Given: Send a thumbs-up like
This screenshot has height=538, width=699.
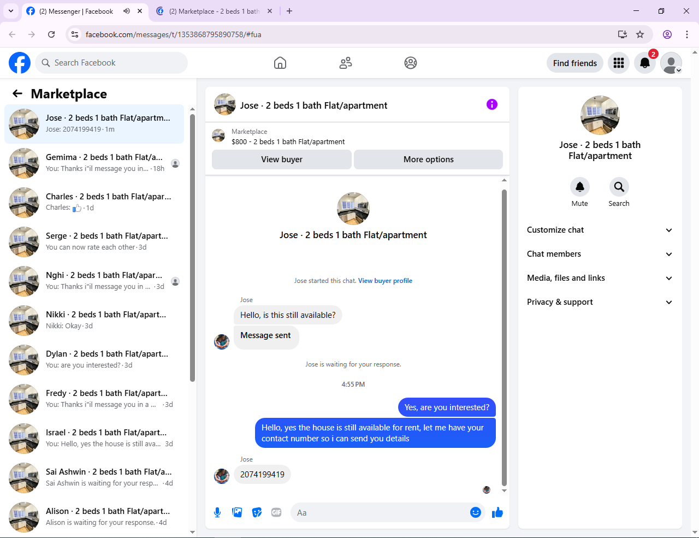Looking at the screenshot, I should click(497, 512).
